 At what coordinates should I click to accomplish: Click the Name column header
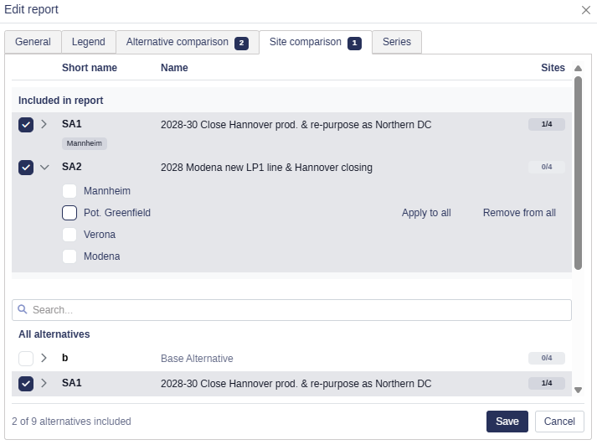[x=174, y=68]
